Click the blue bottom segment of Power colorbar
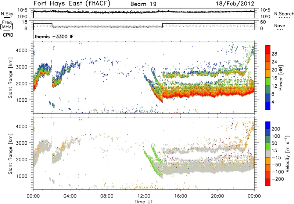The width and height of the screenshot is (294, 204). [x=268, y=106]
